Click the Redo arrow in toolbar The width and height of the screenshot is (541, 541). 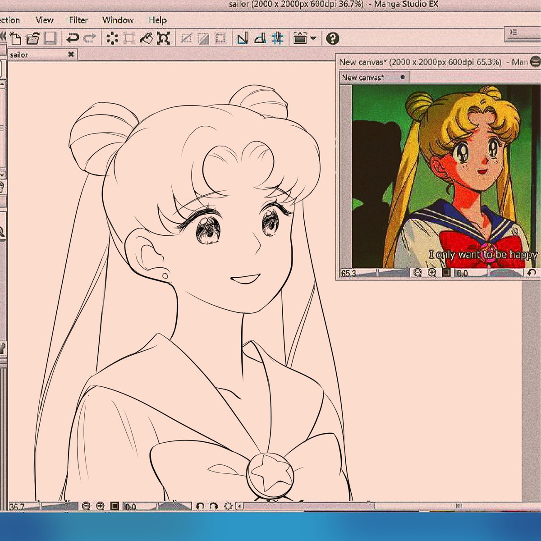[x=90, y=38]
